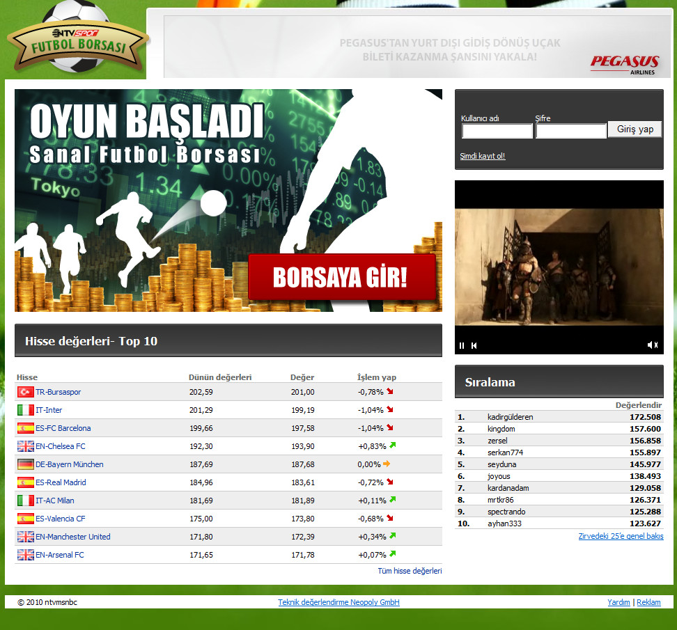Click the Şifre password field
This screenshot has width=677, height=630.
pyautogui.click(x=571, y=131)
